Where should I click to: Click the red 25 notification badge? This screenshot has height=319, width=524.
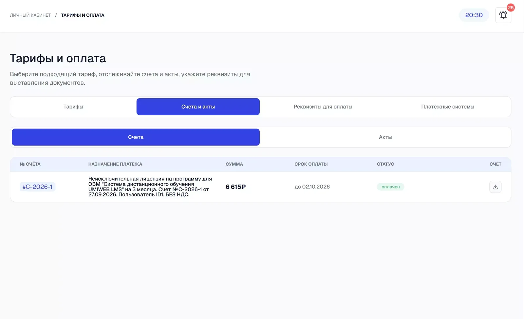click(x=511, y=8)
